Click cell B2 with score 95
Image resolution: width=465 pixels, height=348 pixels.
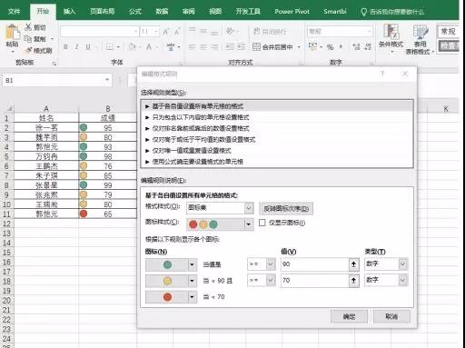108,127
